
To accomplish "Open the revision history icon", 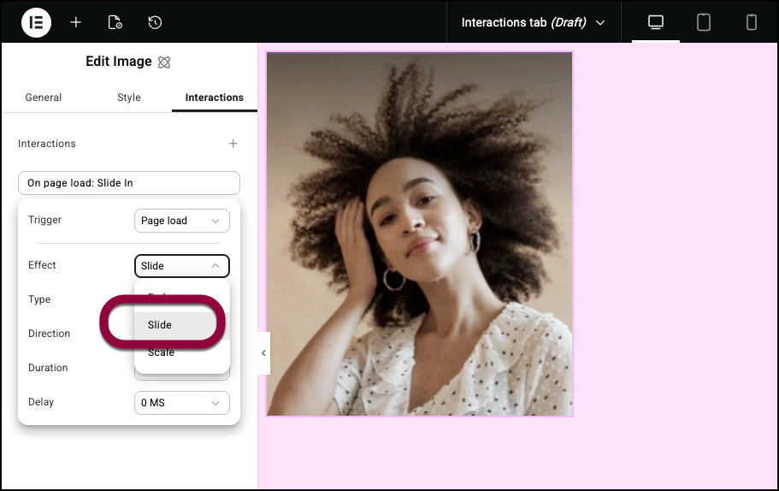I will tap(155, 22).
